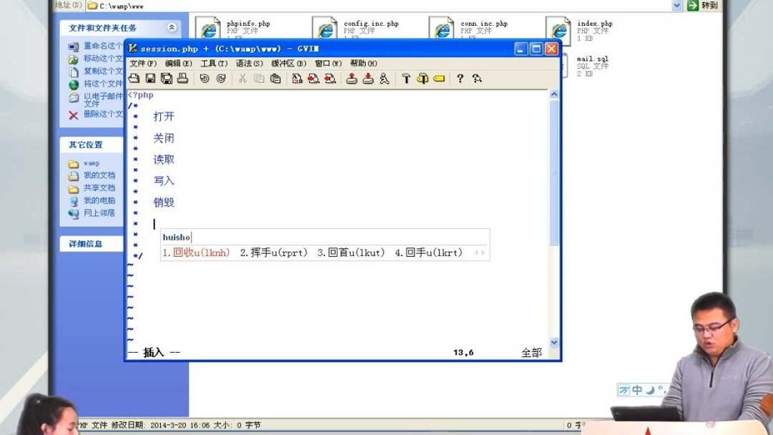The width and height of the screenshot is (773, 435).
Task: Select the Undo icon in GVIM toolbar
Action: (205, 79)
